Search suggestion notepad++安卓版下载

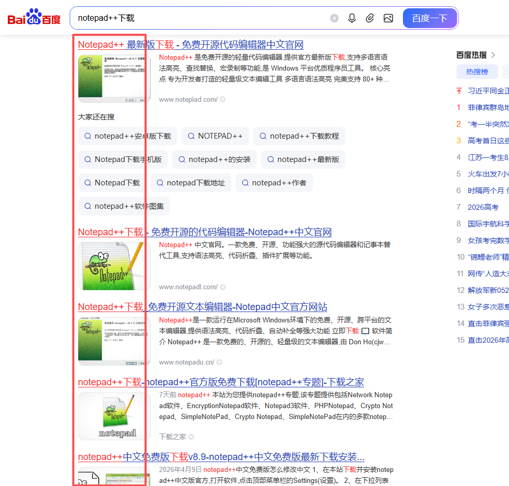127,136
